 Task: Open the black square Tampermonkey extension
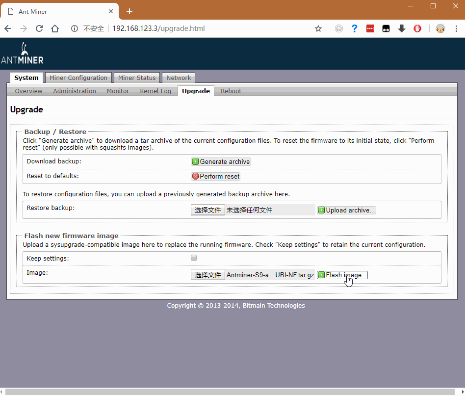[x=386, y=28]
